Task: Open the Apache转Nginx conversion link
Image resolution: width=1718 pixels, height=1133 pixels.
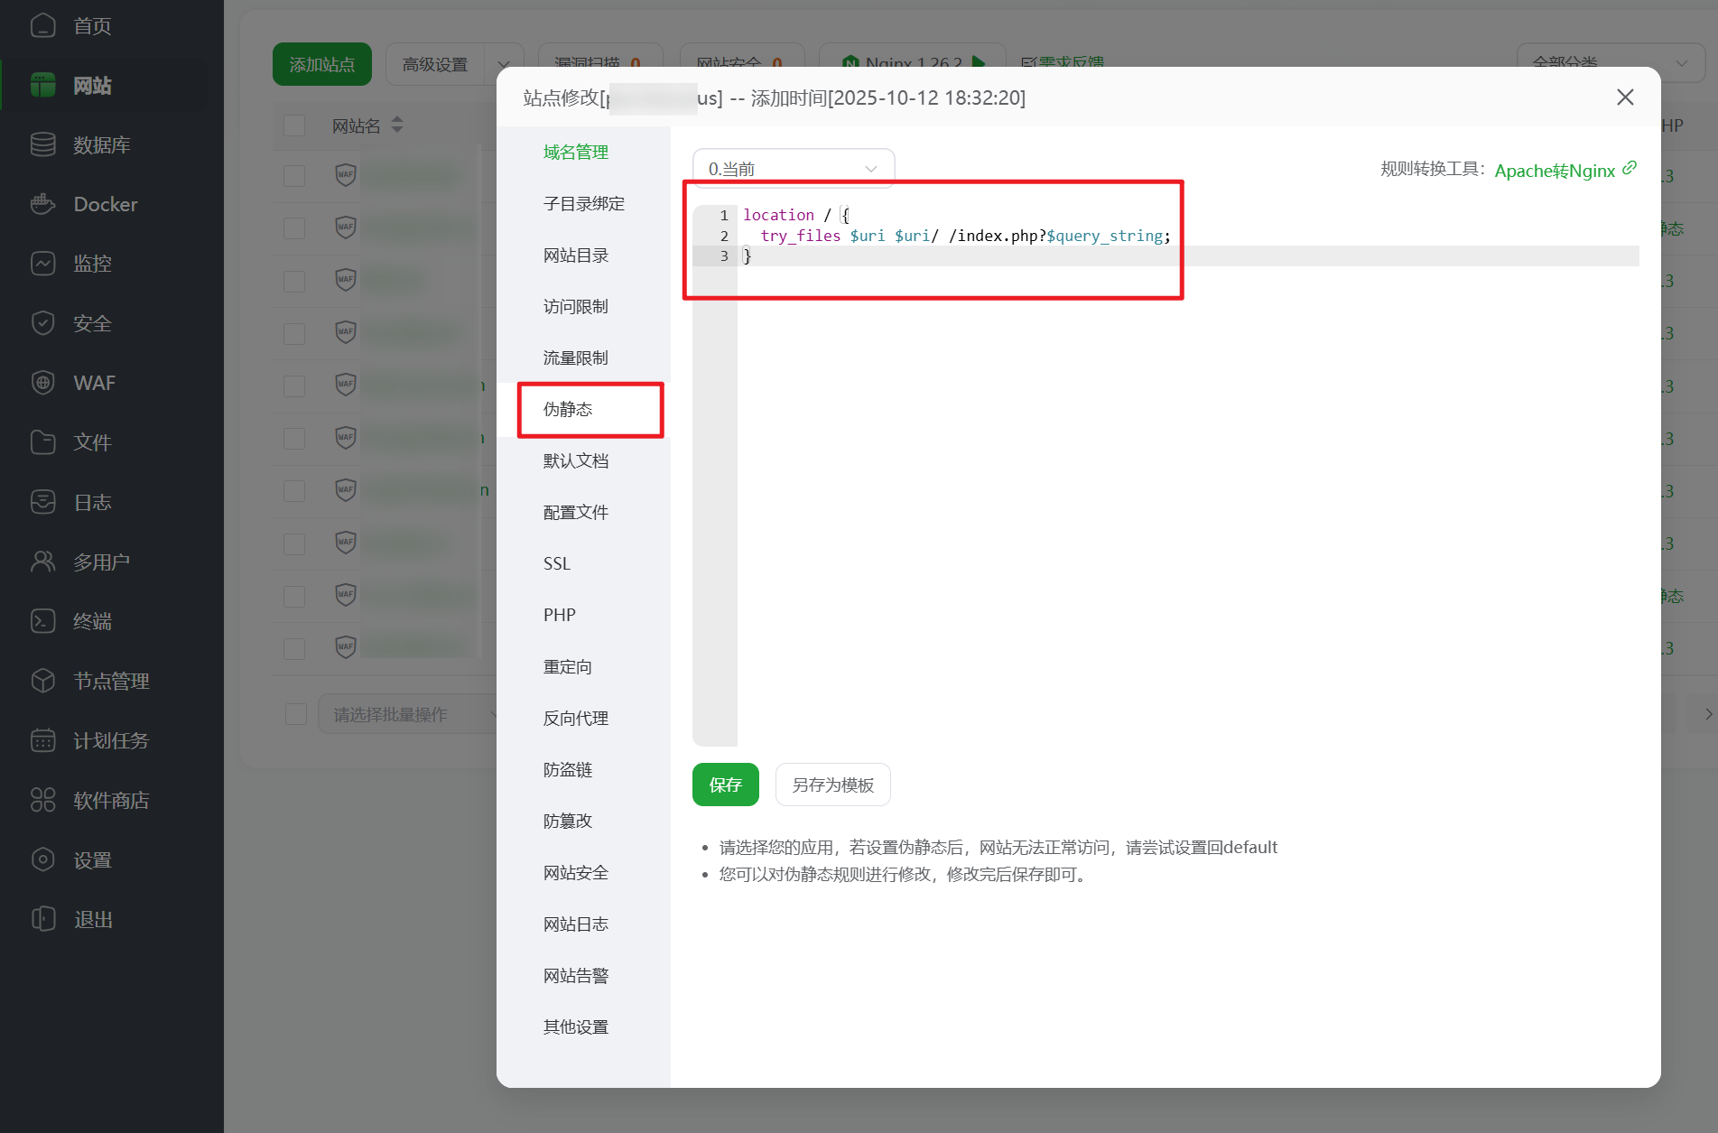Action: tap(1555, 171)
